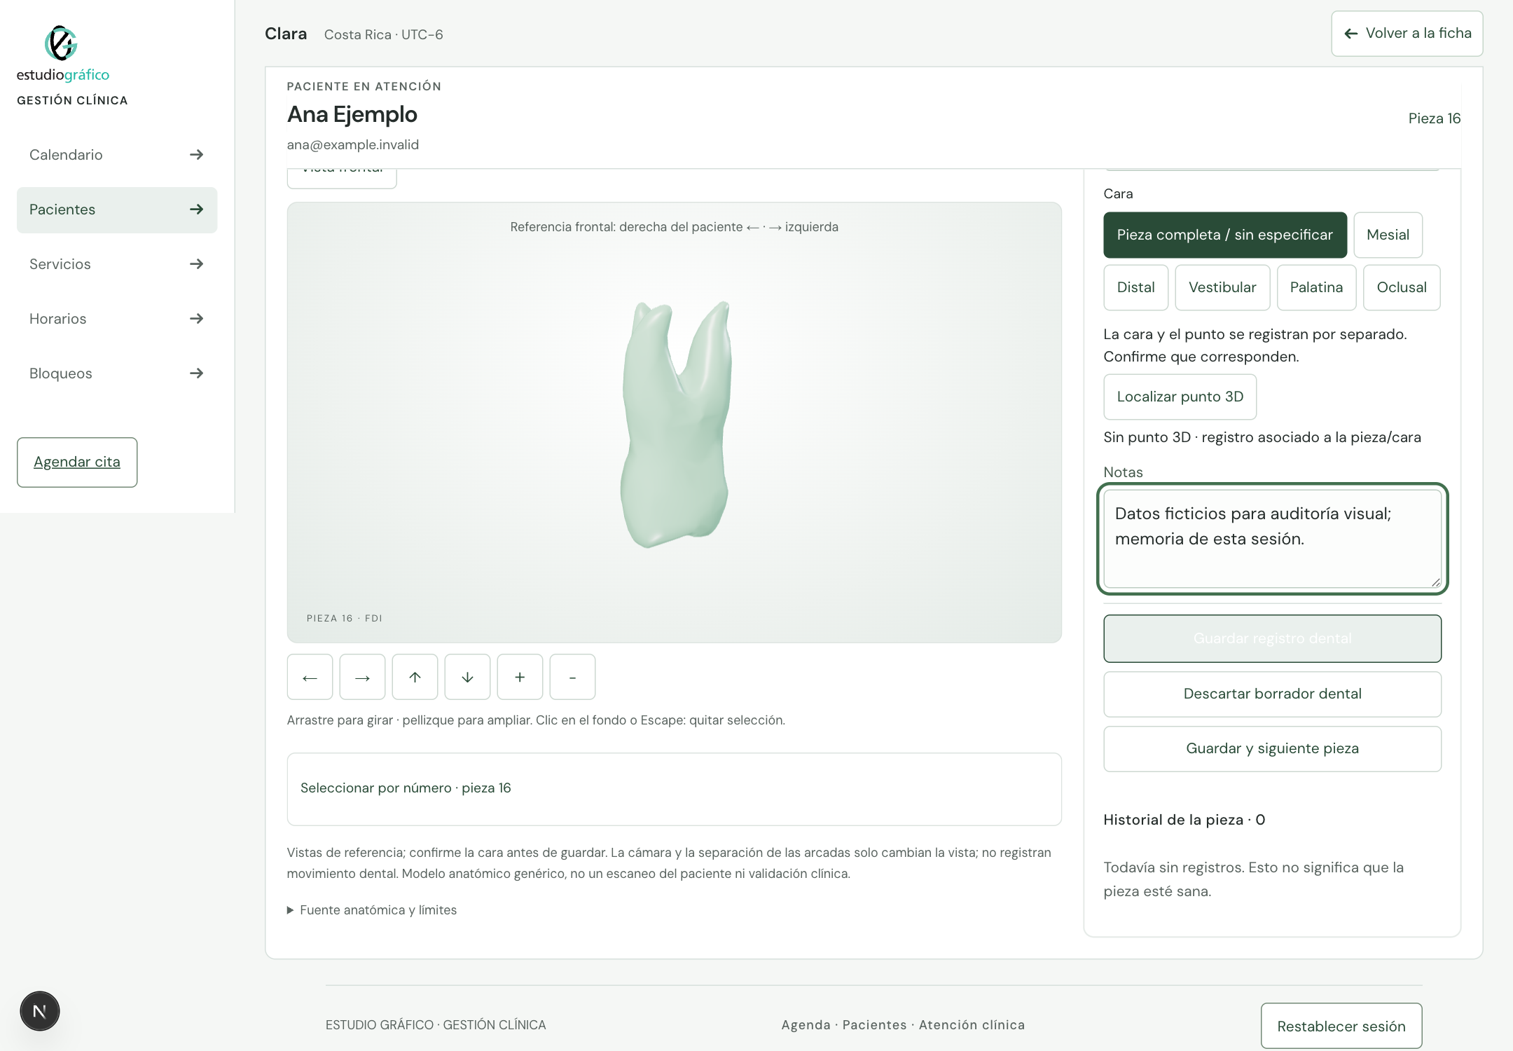This screenshot has height=1051, width=1513.
Task: Click the 'Historial de la pieza · 0' heading
Action: pyautogui.click(x=1184, y=820)
